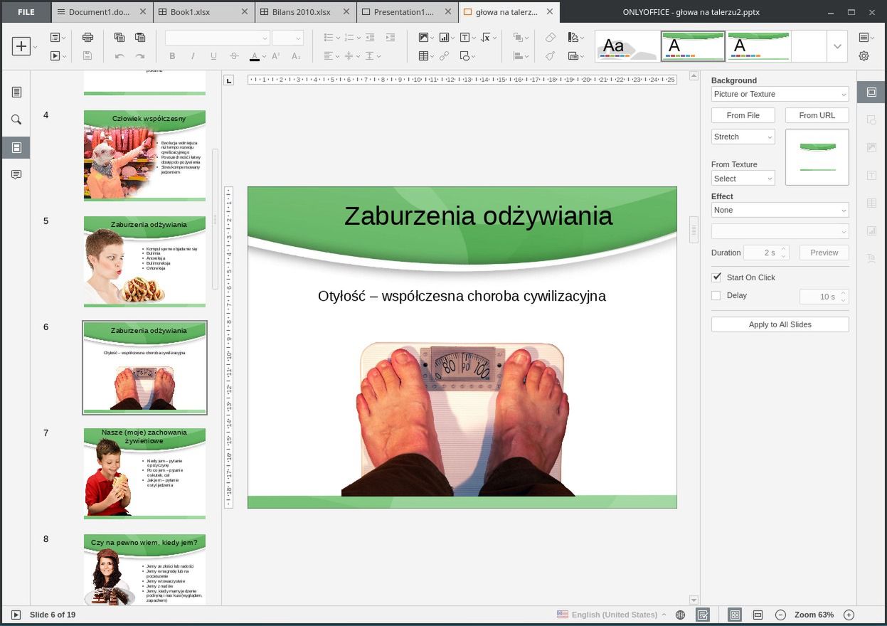This screenshot has height=626, width=887.
Task: Click the Apply to All Slides button
Action: [780, 324]
